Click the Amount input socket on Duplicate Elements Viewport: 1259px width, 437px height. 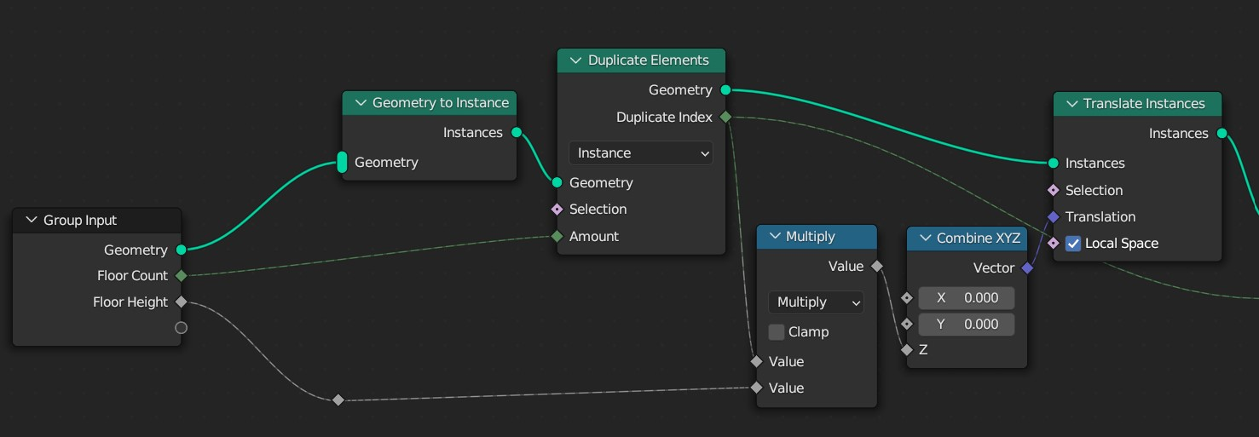tap(557, 236)
